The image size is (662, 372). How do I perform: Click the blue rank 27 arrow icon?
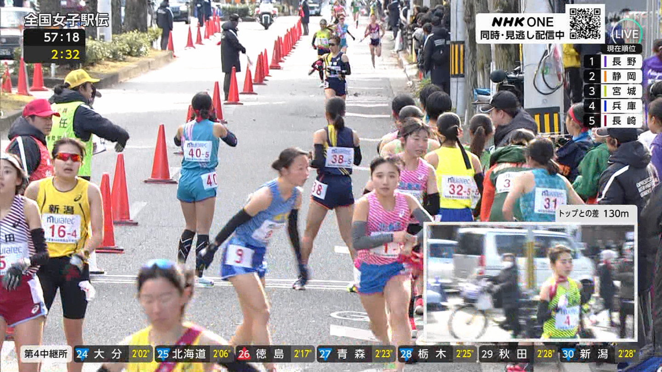325,354
